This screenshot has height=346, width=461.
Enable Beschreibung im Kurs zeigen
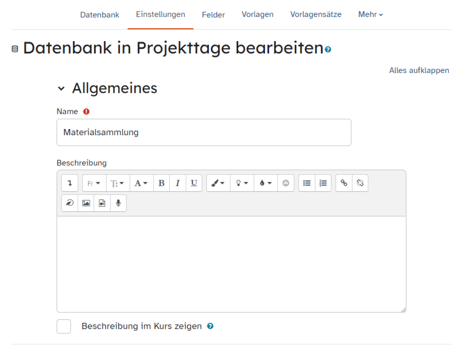tap(64, 326)
